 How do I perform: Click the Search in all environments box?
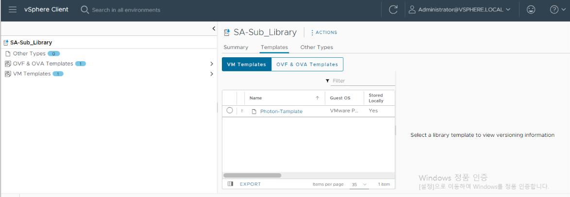tap(126, 10)
